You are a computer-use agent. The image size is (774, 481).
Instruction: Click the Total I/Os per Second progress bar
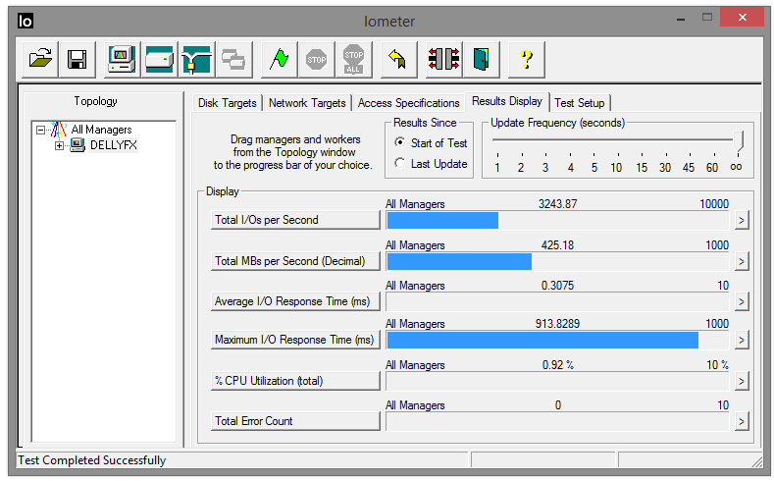click(557, 220)
